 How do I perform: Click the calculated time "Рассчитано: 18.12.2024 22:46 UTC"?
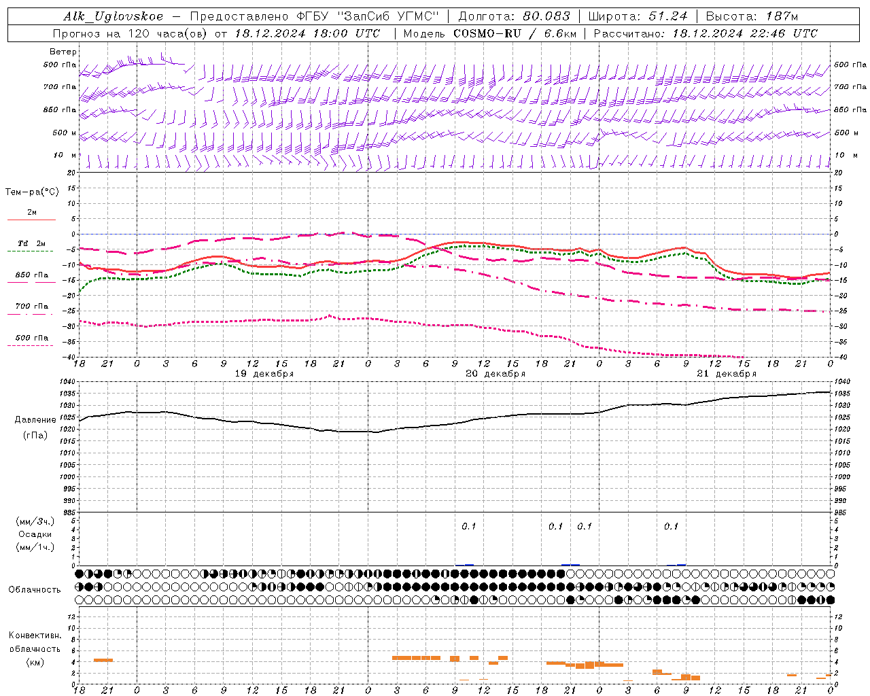click(x=706, y=33)
